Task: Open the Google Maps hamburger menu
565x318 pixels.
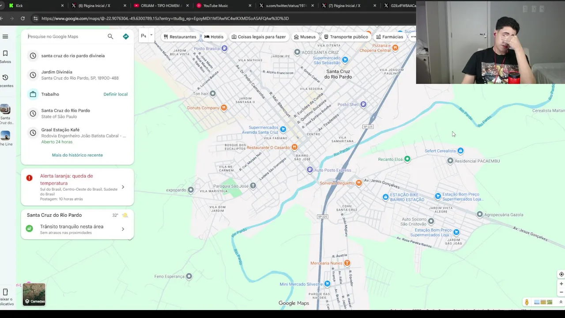Action: 5,37
